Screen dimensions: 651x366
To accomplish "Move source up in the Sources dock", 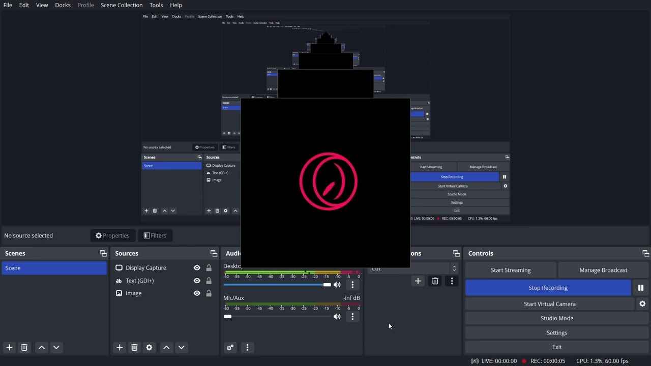I will [x=166, y=347].
